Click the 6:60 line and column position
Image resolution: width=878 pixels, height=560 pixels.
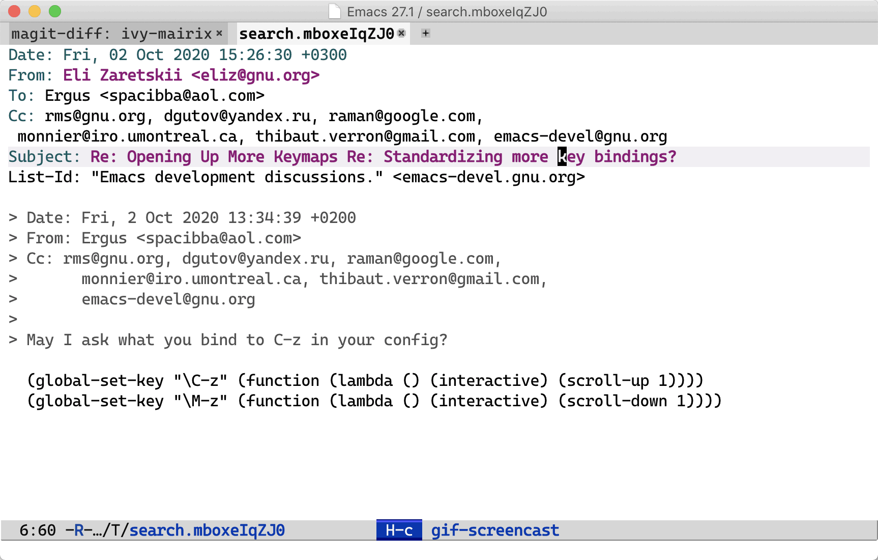(38, 530)
